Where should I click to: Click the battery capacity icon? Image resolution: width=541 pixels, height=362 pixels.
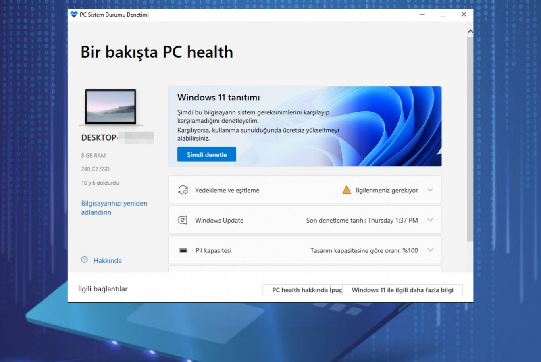click(x=183, y=250)
